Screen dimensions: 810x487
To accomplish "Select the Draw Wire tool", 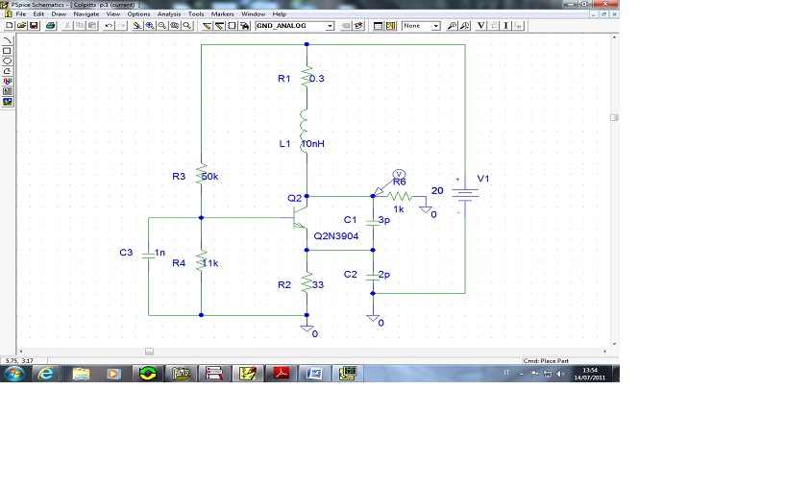I will point(207,26).
